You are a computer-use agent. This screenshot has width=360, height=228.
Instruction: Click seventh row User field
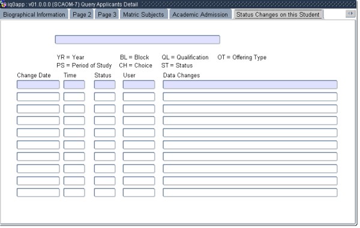point(139,157)
